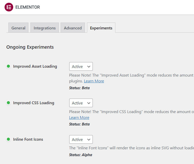Open the Improved Asset Loading status dropdown
This screenshot has width=194, height=164.
point(81,66)
